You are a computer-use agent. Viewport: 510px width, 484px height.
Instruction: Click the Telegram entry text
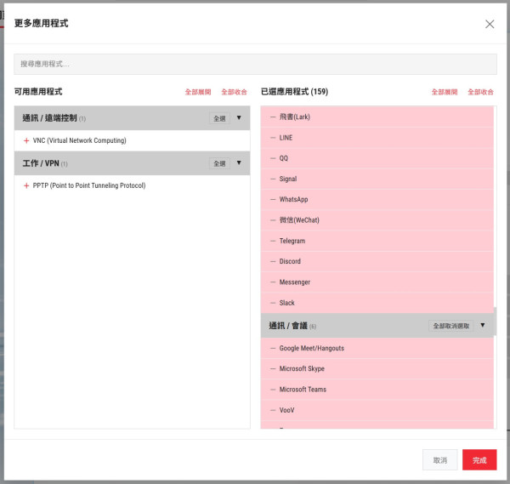(x=292, y=241)
